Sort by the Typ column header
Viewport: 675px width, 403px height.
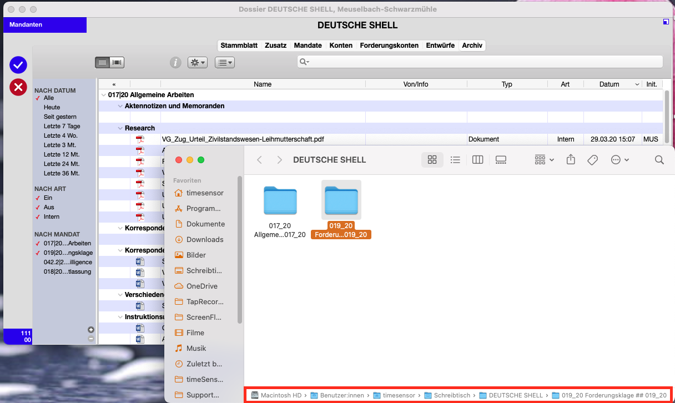pyautogui.click(x=507, y=84)
